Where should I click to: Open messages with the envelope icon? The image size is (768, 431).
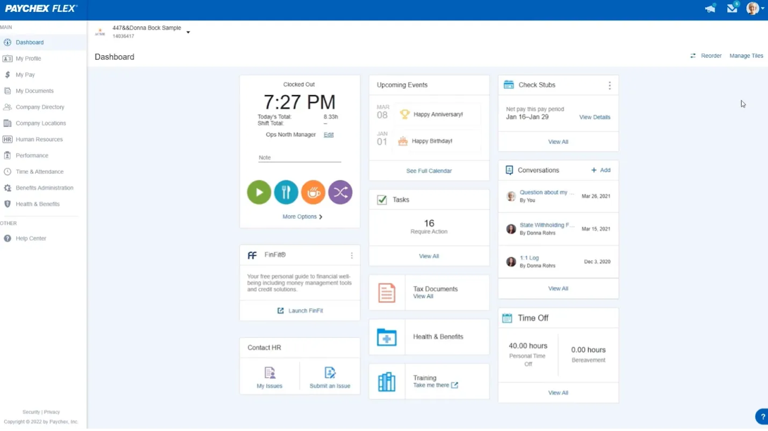(731, 8)
